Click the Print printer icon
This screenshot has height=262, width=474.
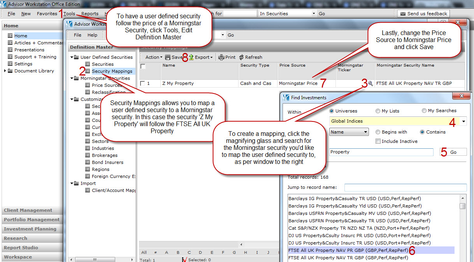[x=221, y=57]
